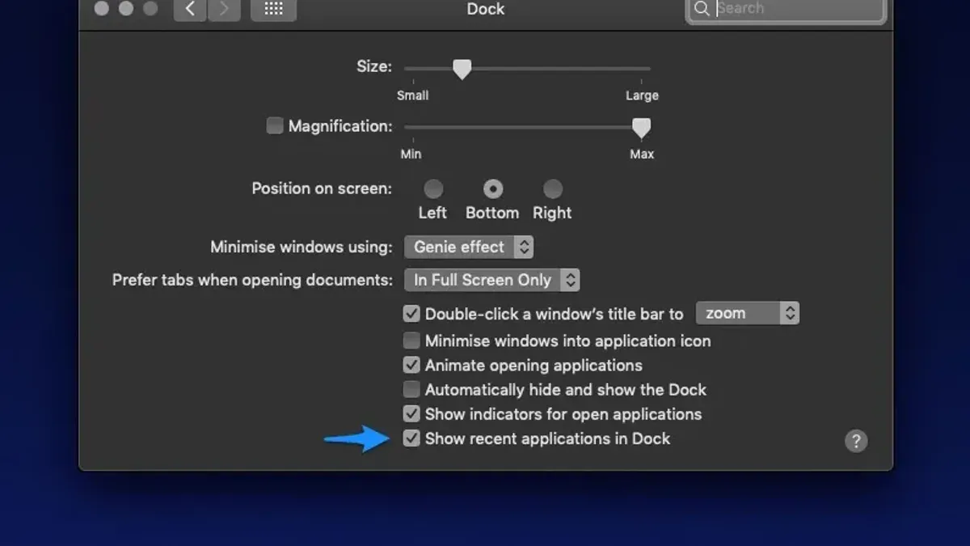
Task: Click the 'Position on screen:' label
Action: point(322,188)
